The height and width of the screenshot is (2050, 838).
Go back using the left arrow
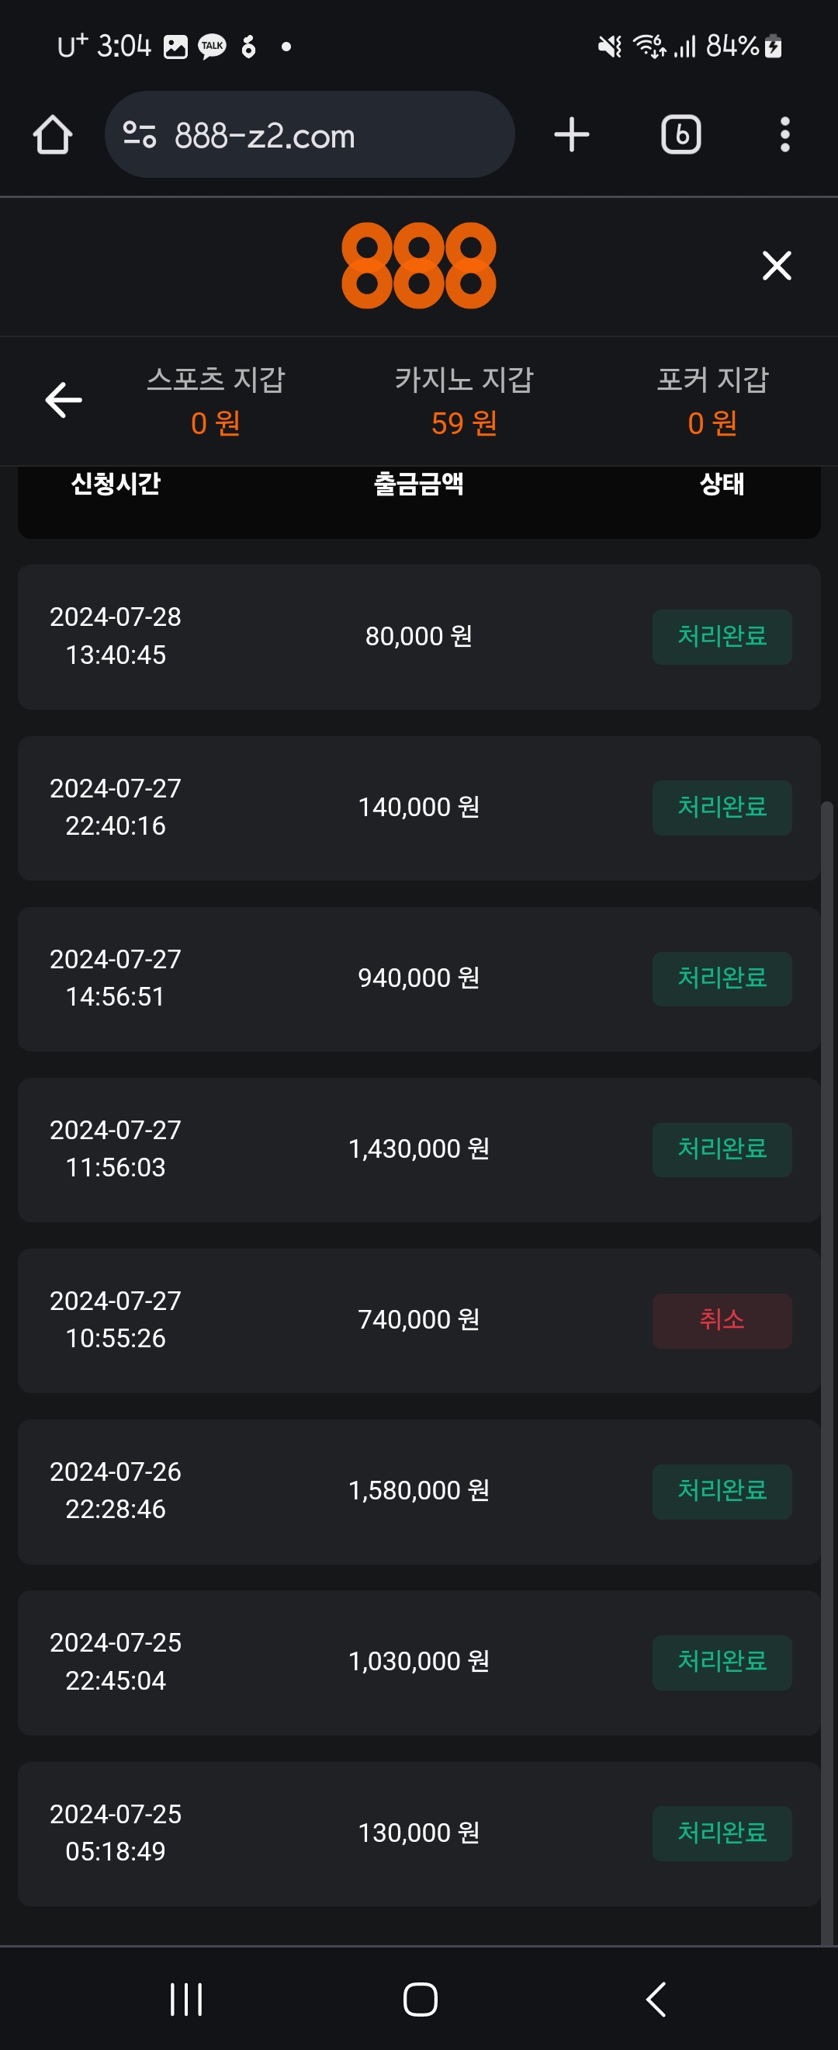(64, 399)
